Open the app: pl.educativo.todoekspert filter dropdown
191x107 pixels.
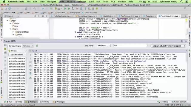[x=168, y=46]
